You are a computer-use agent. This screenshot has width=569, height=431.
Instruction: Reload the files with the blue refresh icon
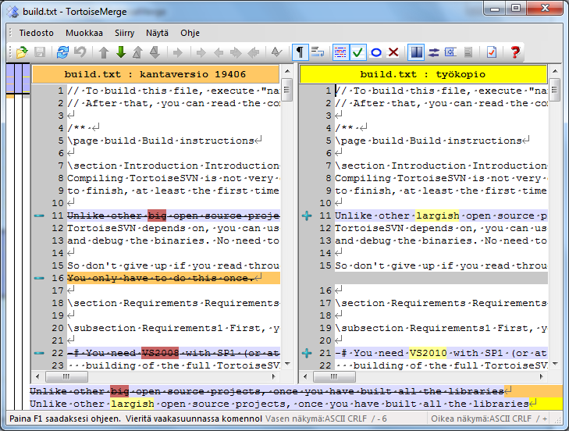(62, 52)
